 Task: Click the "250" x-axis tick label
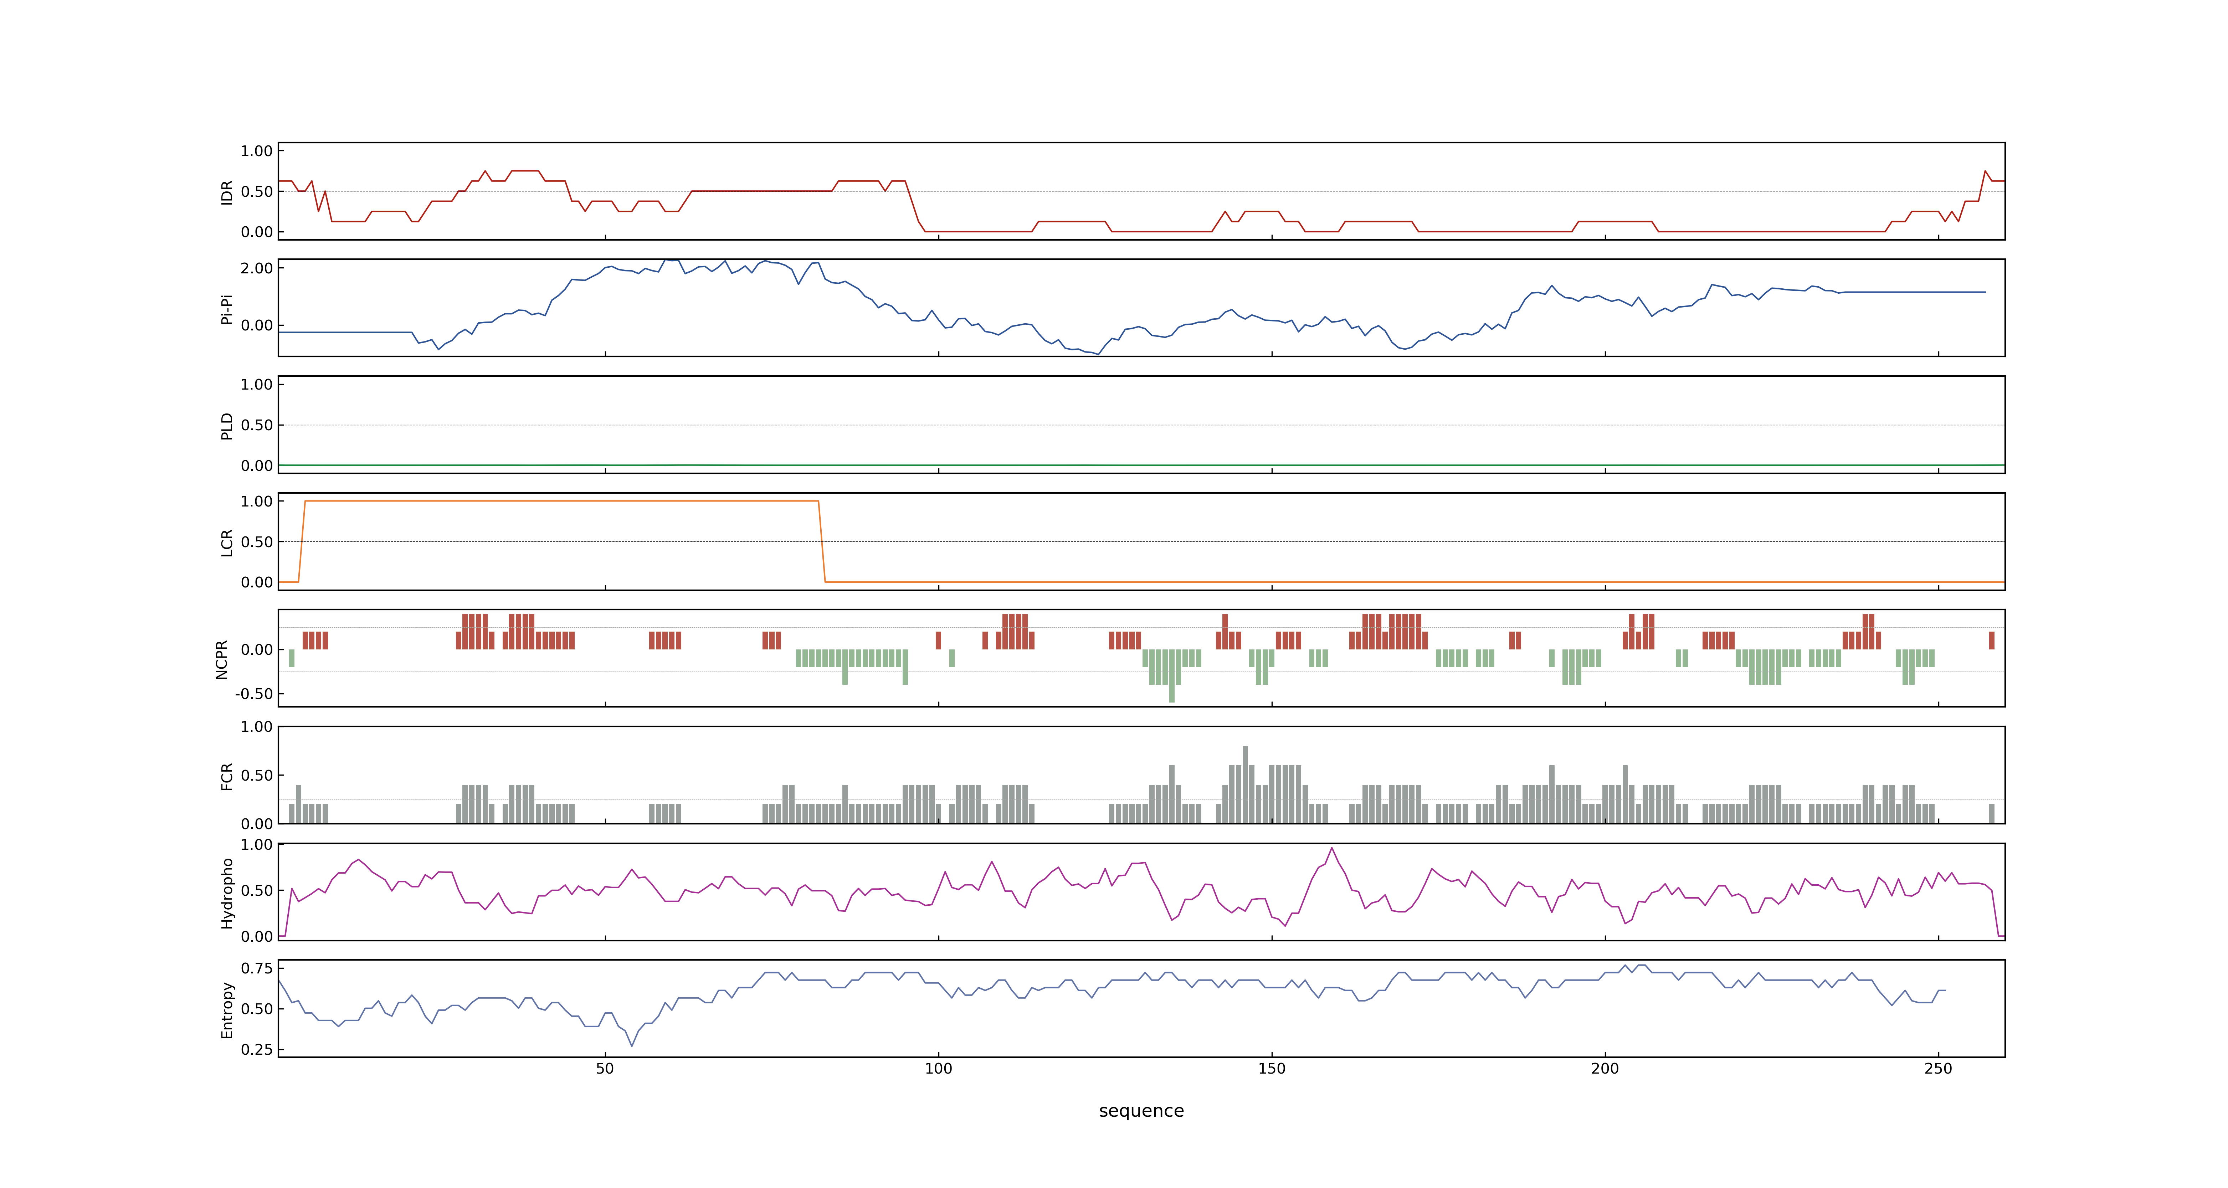pyautogui.click(x=1938, y=1069)
